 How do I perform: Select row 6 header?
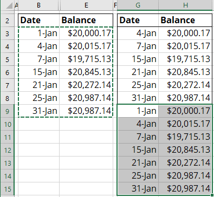[x=7, y=72]
